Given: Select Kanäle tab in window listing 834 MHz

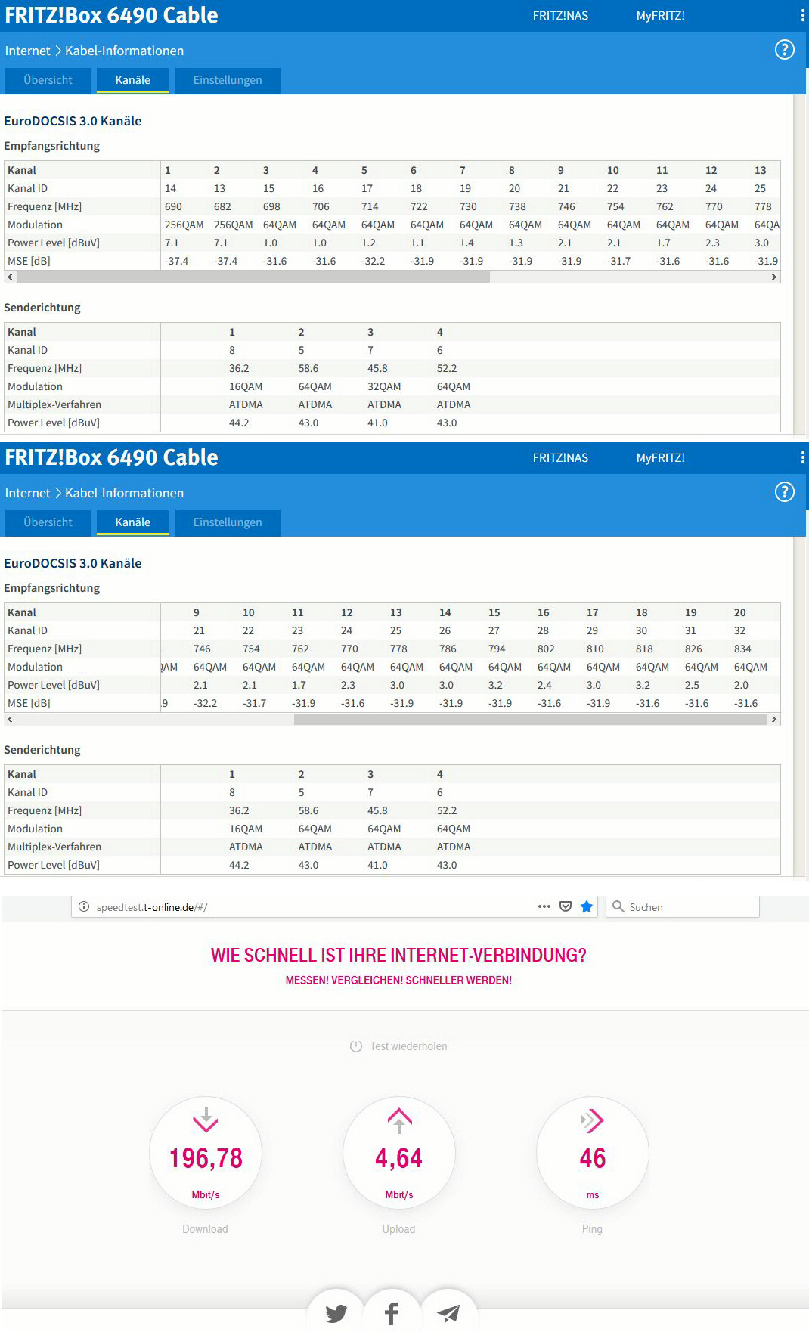Looking at the screenshot, I should (x=133, y=522).
